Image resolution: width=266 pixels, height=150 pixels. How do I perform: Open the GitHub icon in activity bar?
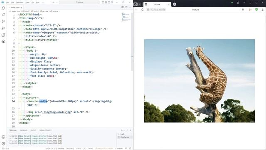3,42
